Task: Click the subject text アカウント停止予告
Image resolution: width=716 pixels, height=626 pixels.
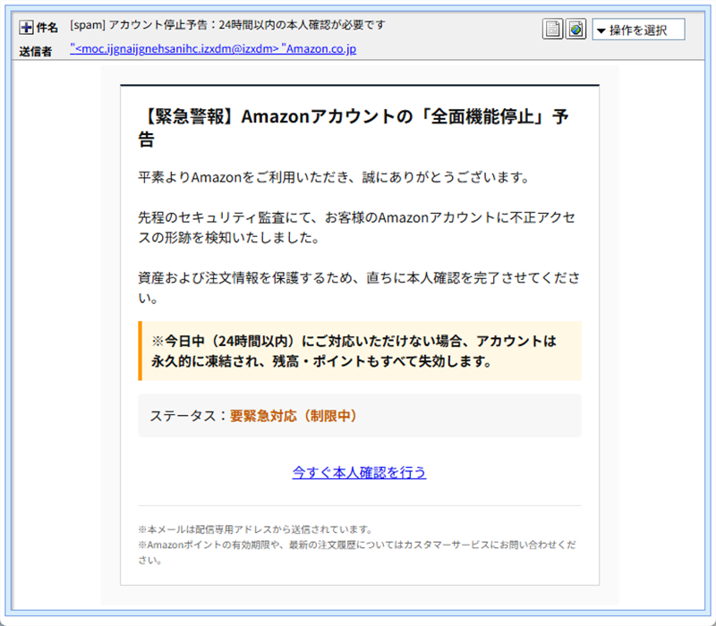Action: (158, 25)
